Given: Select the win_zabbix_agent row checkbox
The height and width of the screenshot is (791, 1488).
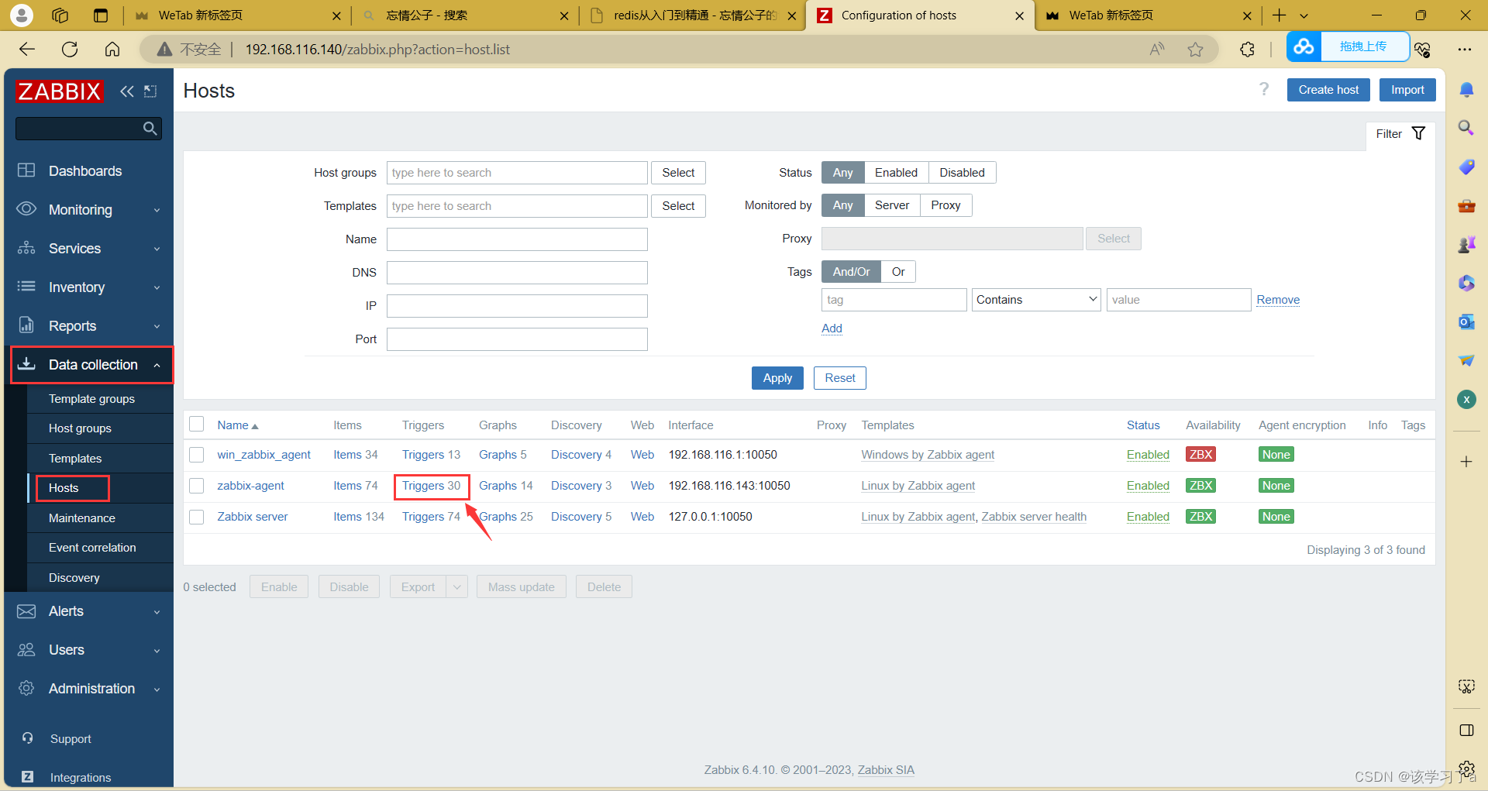Looking at the screenshot, I should pos(197,455).
